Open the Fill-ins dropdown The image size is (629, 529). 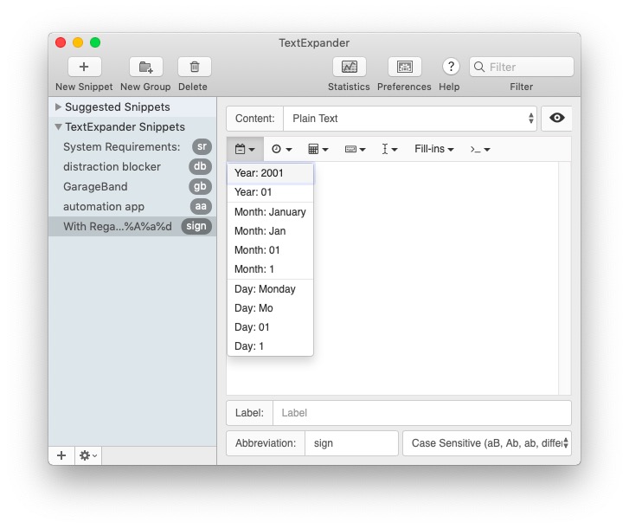pos(434,149)
